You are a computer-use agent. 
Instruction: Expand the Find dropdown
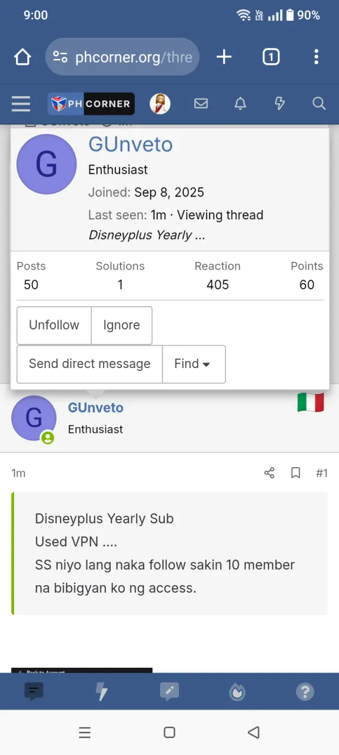[x=194, y=364]
